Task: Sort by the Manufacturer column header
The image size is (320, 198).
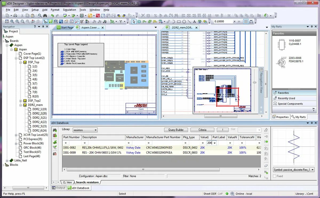Action: 135,137
